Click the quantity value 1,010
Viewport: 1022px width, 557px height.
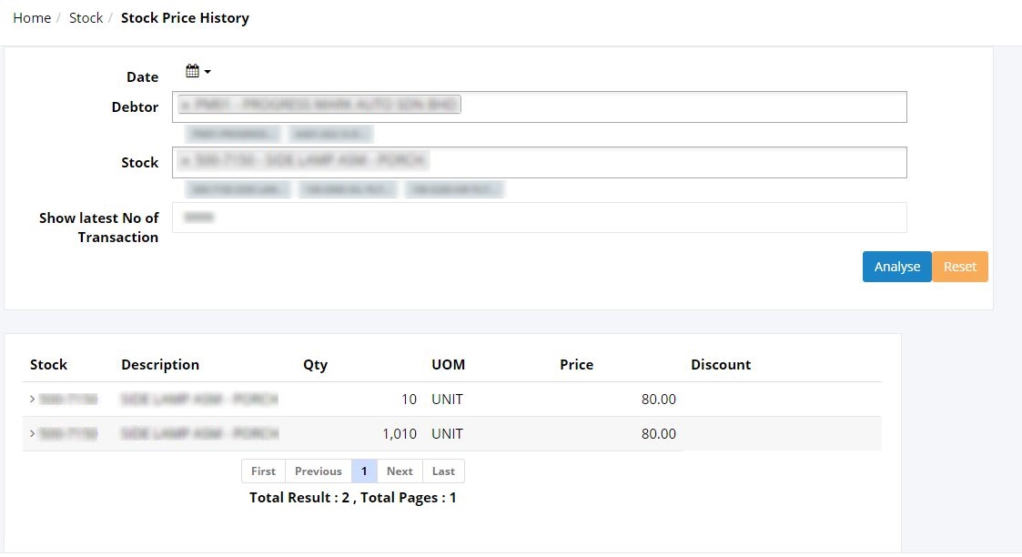[x=400, y=433]
